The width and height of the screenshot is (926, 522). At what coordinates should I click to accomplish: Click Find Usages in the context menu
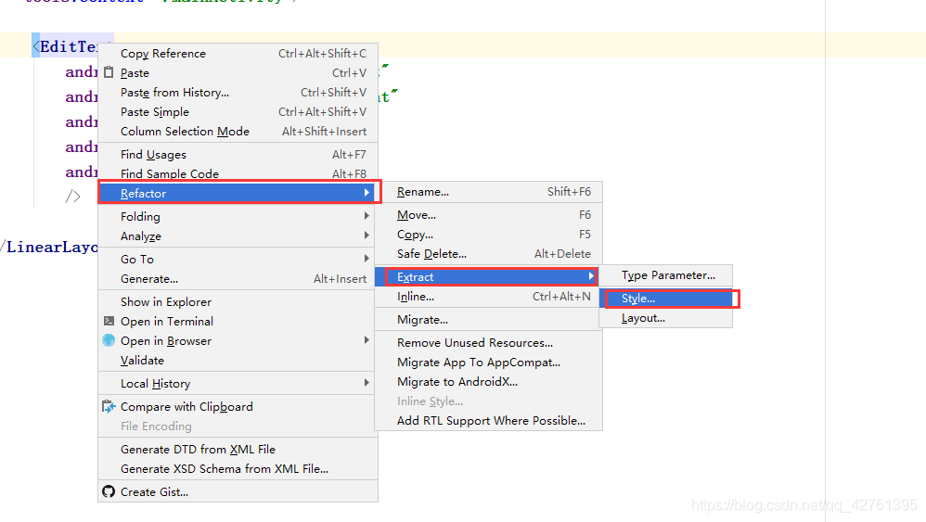[153, 155]
